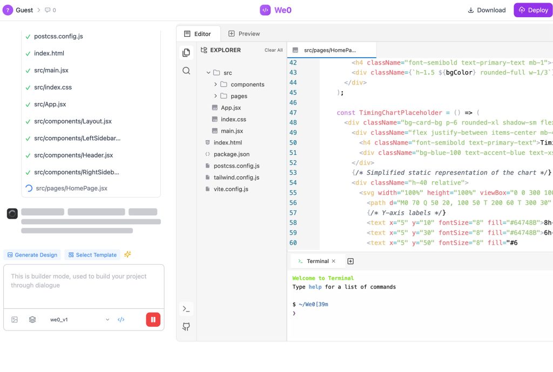Click the pages folder icon

click(224, 96)
